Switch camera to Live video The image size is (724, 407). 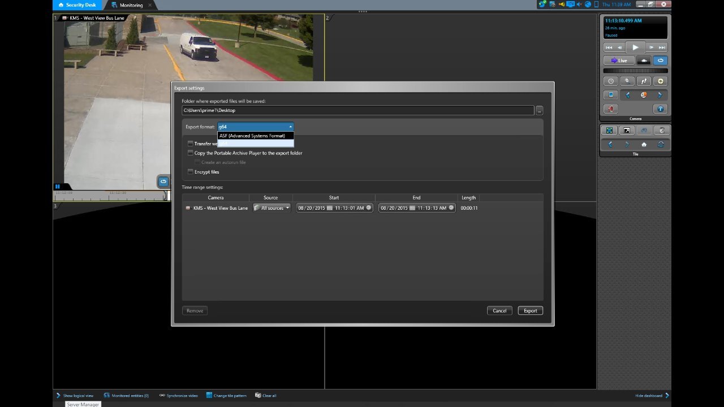click(x=619, y=60)
